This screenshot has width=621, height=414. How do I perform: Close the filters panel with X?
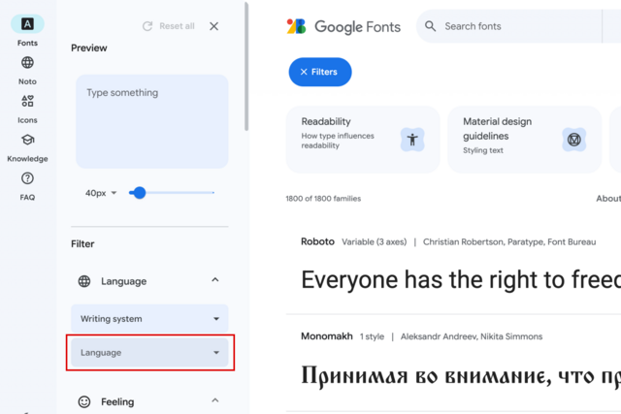click(213, 26)
